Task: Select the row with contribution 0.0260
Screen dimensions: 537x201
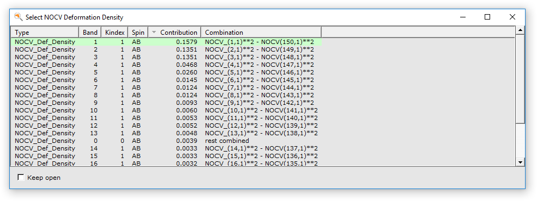Action: (166, 72)
